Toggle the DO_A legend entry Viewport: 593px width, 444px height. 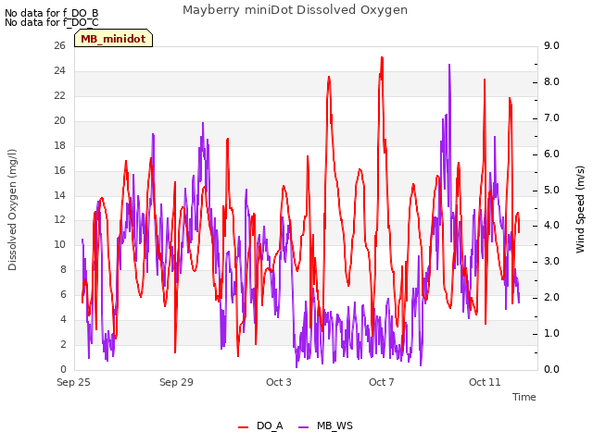[260, 426]
